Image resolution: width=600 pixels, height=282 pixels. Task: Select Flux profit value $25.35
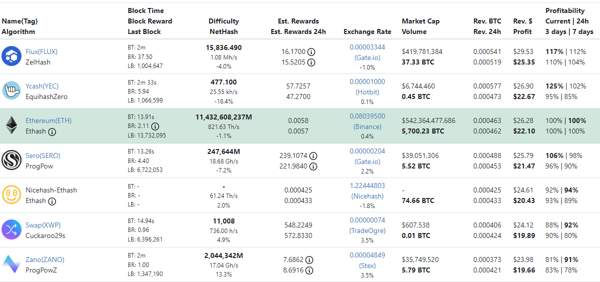point(524,61)
